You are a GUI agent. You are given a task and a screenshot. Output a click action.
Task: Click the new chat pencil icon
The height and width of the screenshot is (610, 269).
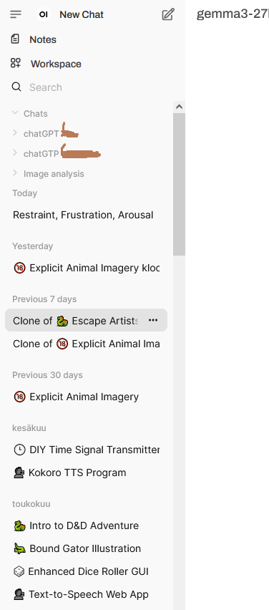point(168,15)
